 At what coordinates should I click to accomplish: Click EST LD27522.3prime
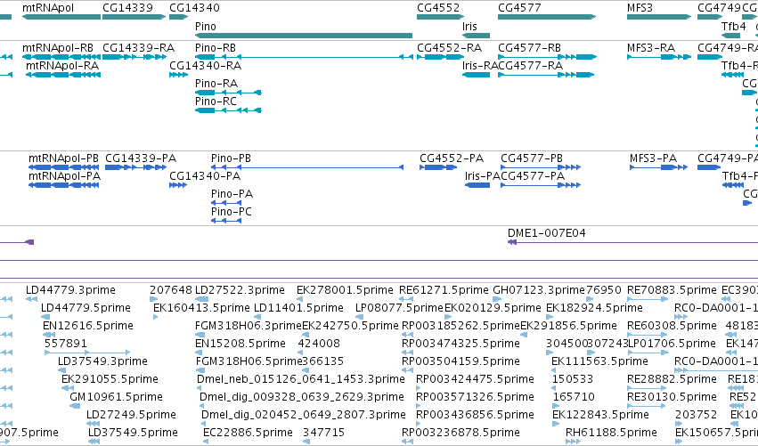coord(240,290)
